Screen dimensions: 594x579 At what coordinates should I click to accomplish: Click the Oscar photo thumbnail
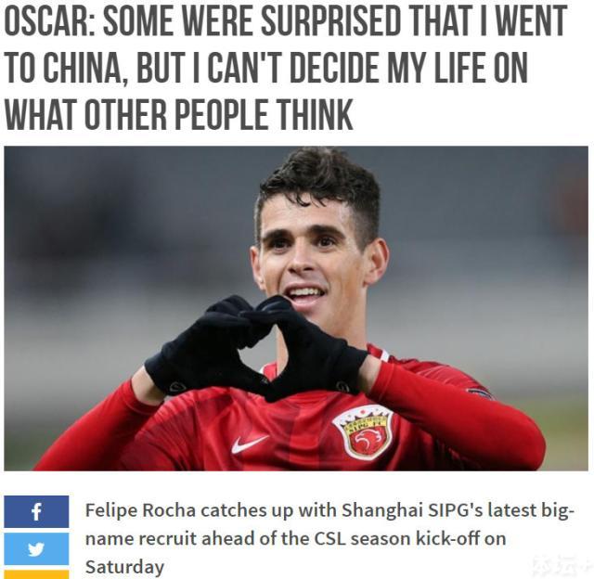(296, 309)
